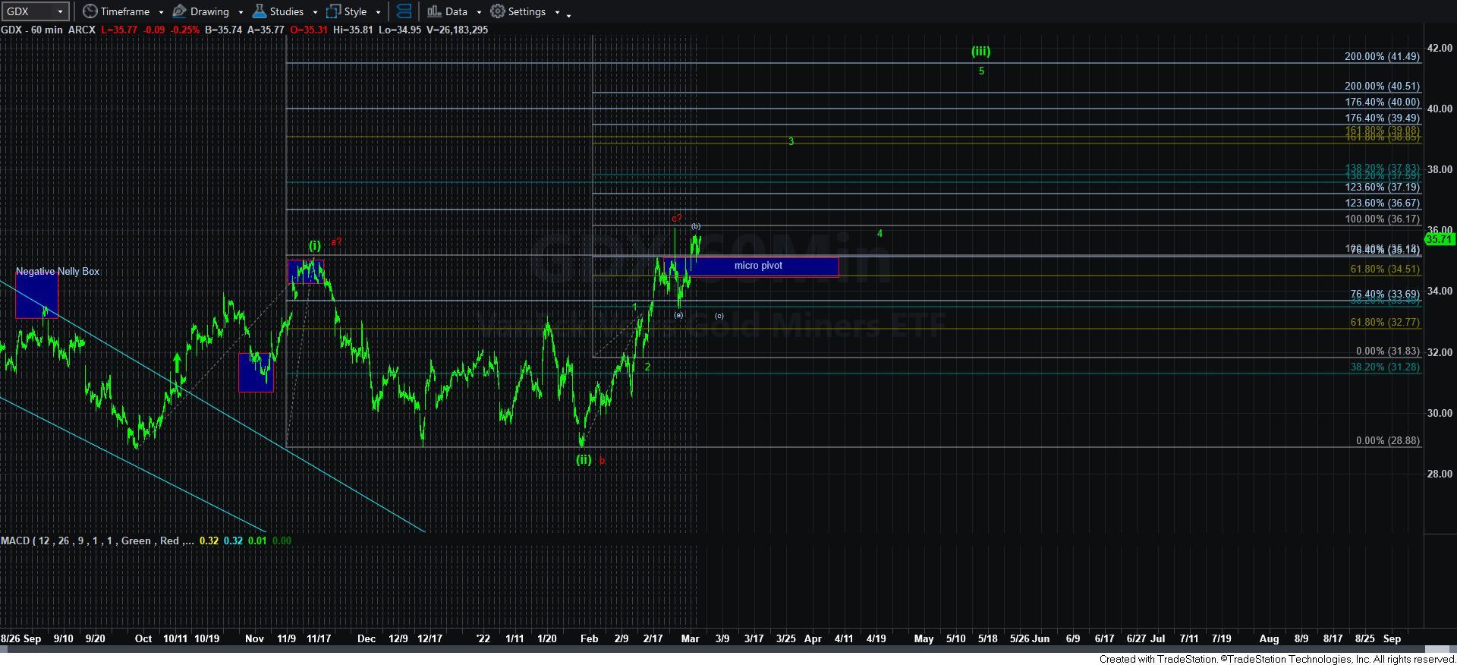Image resolution: width=1457 pixels, height=665 pixels.
Task: Open the Settings gear button
Action: (518, 11)
